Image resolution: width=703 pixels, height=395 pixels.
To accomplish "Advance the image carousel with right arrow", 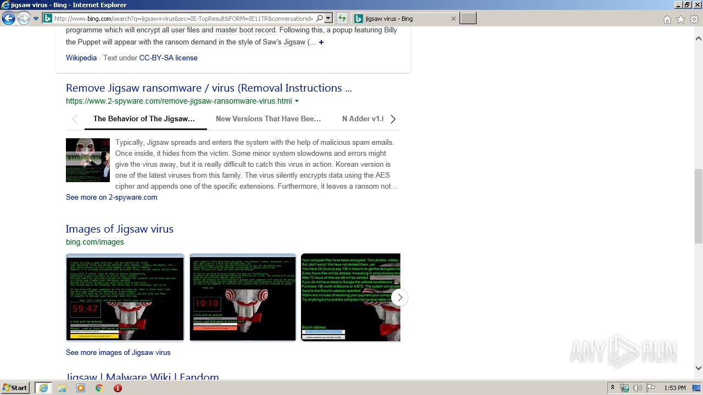I will point(400,297).
